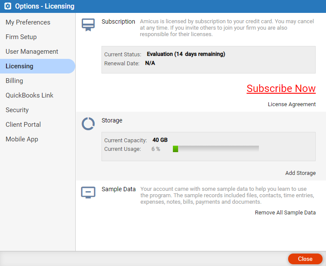Click the 'Sample Data' section heading
The width and height of the screenshot is (326, 266).
[119, 189]
